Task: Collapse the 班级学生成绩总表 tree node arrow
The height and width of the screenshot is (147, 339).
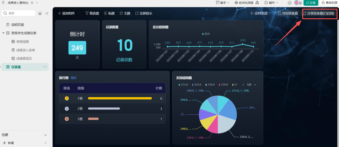Action: [x=3, y=33]
